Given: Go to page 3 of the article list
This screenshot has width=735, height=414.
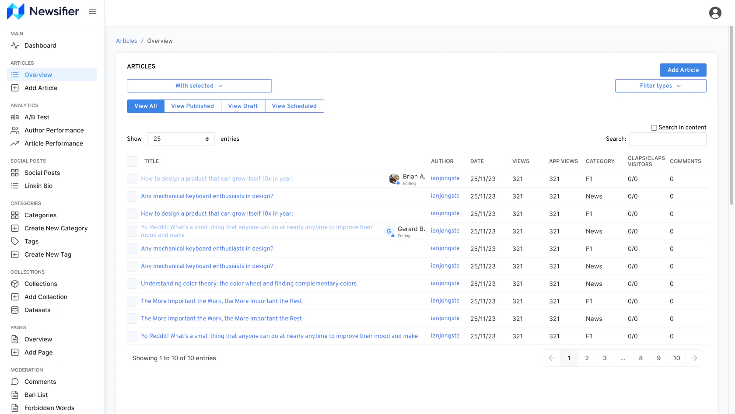Looking at the screenshot, I should point(605,358).
